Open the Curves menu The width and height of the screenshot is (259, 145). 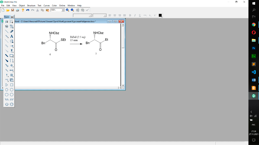coord(47,5)
